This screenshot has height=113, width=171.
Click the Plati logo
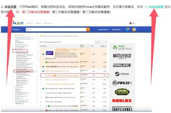coord(18,23)
